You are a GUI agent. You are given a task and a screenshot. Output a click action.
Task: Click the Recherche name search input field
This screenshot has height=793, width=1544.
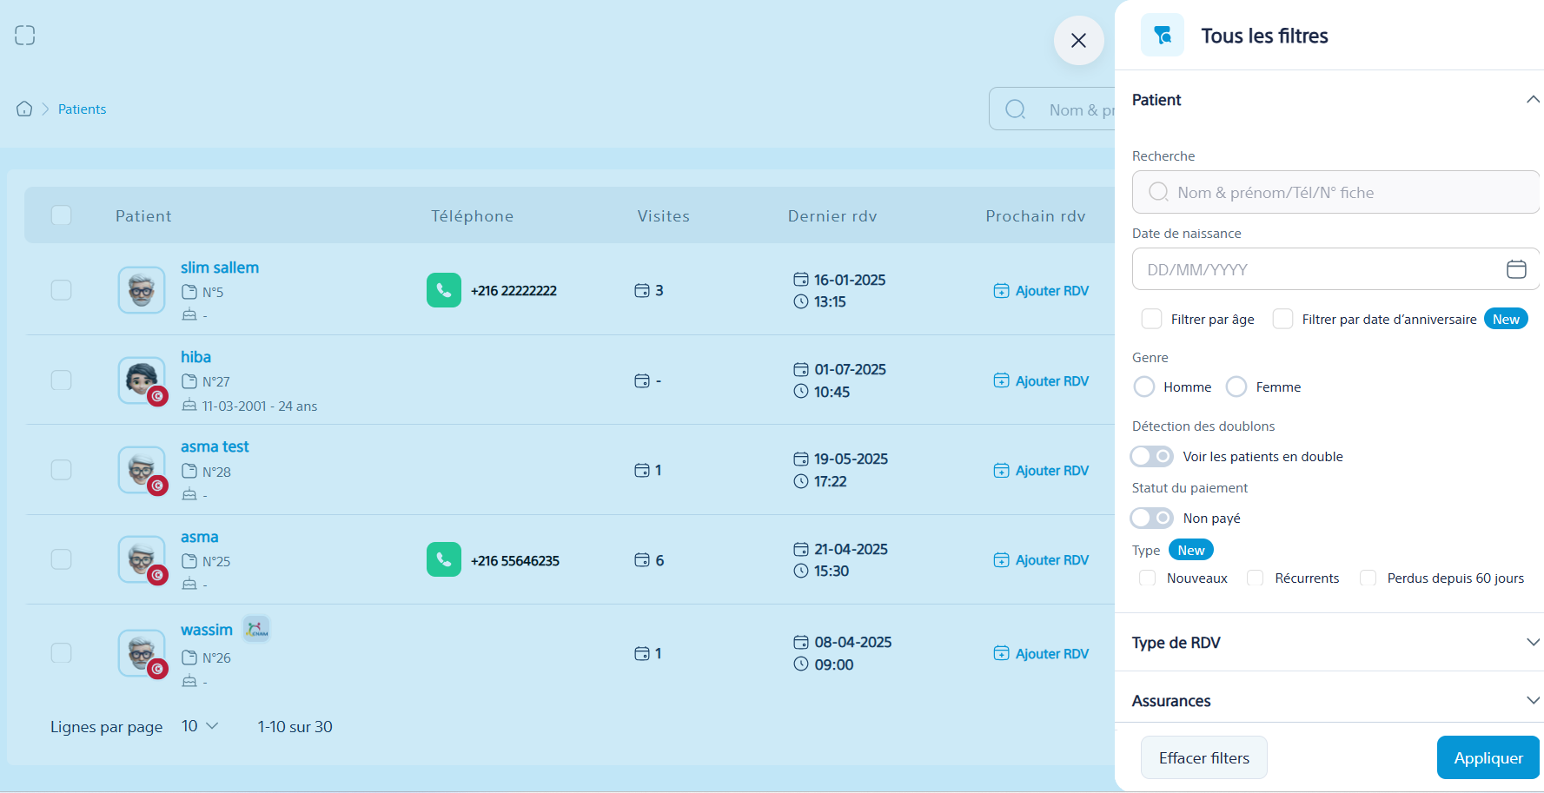click(x=1335, y=192)
